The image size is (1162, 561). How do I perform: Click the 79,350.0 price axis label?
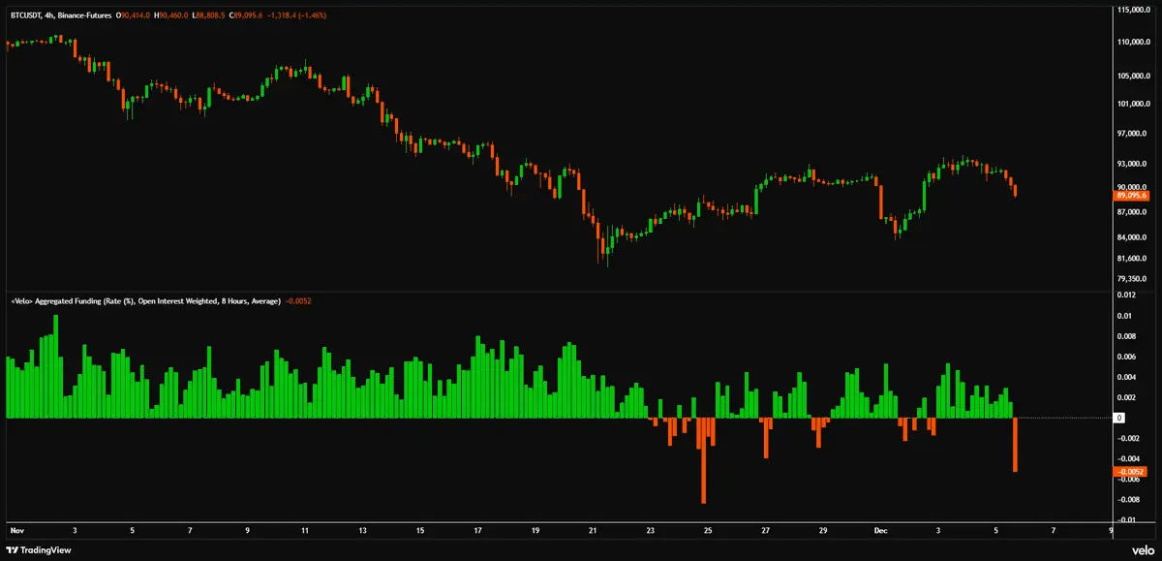tap(1133, 279)
